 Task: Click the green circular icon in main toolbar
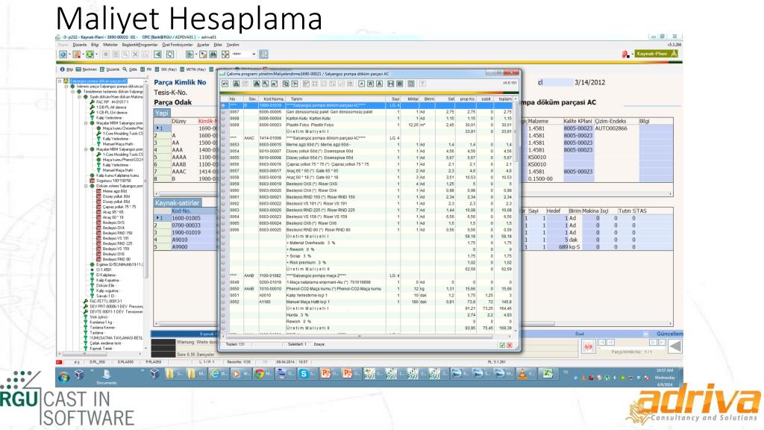coord(90,54)
